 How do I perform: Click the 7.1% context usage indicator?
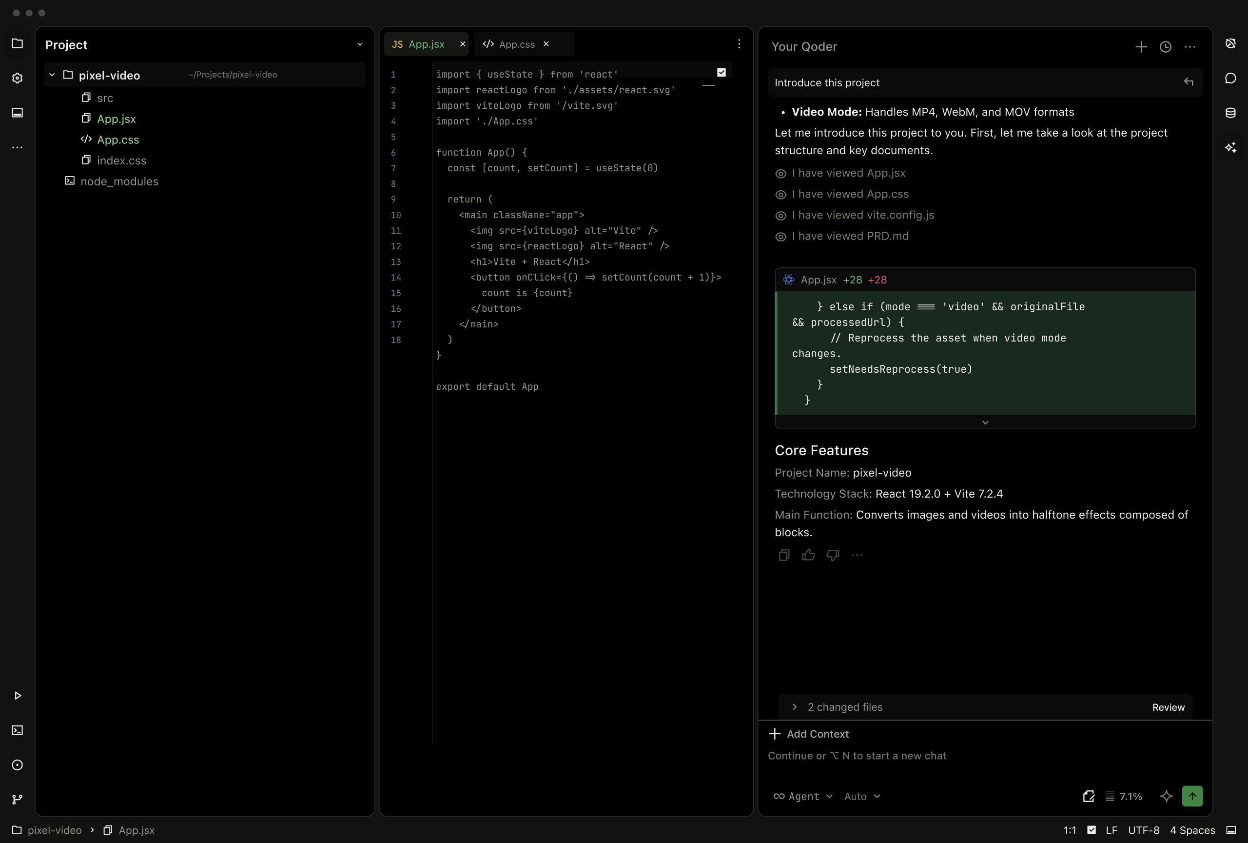(1124, 796)
